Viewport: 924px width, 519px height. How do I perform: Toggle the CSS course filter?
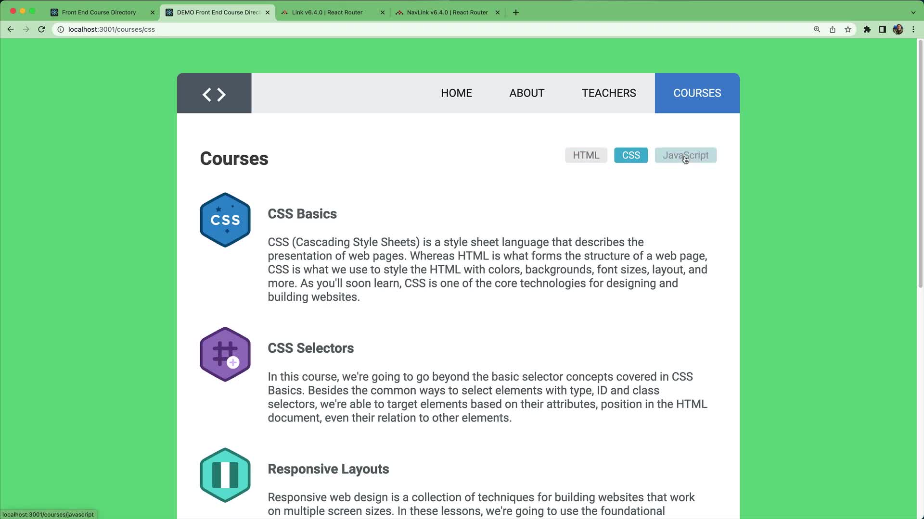pos(630,155)
